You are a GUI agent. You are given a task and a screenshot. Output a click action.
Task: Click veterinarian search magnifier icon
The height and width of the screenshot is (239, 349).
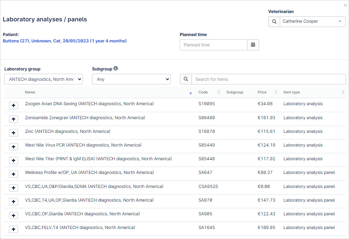274,22
